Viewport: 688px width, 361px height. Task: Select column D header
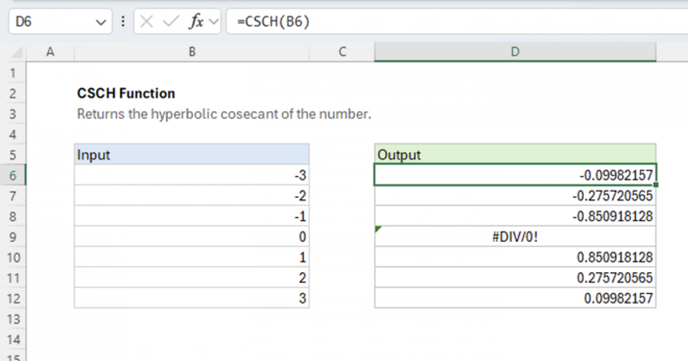tap(514, 52)
